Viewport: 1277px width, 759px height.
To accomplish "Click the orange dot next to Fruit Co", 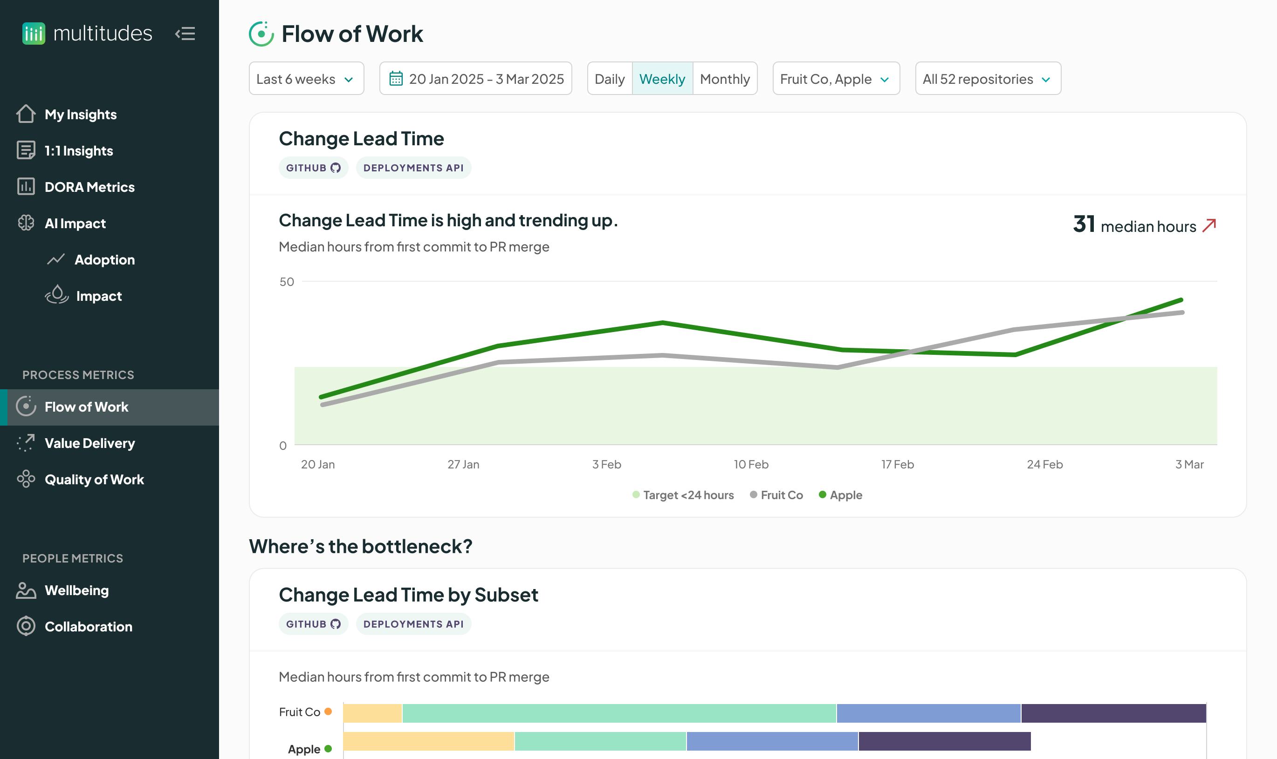I will 329,712.
